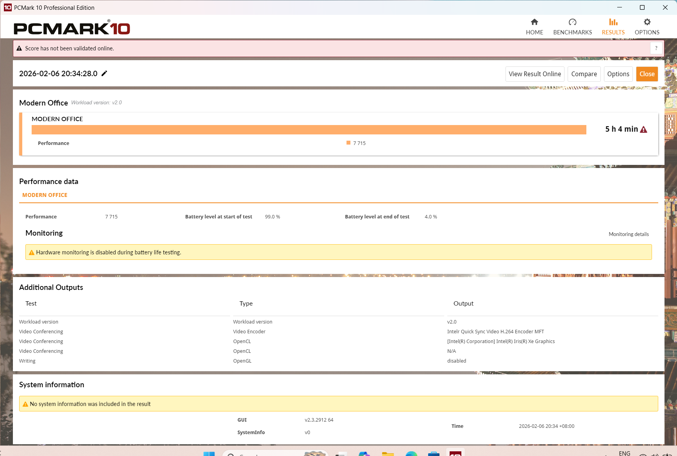The image size is (677, 456).
Task: Select the 'Intelr Quick Sync Video H.264 Encoder MFT' output
Action: pyautogui.click(x=495, y=332)
